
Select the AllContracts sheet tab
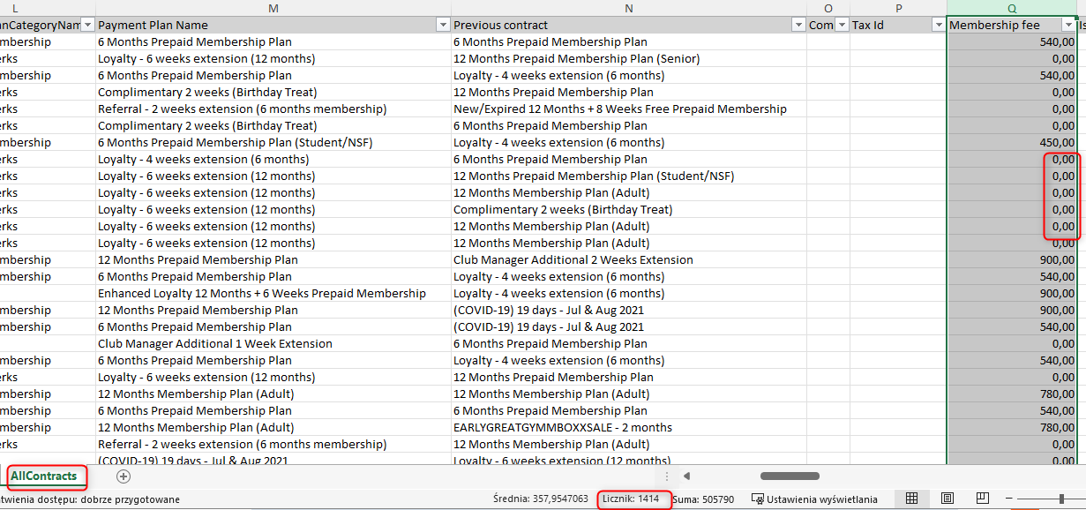point(43,476)
